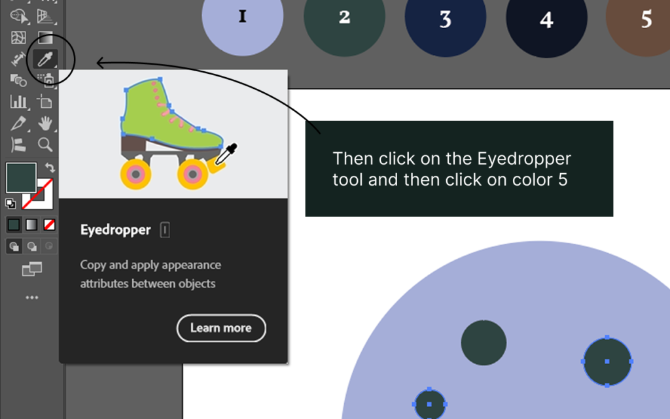Enable Draw Behind drawing mode

pos(31,246)
